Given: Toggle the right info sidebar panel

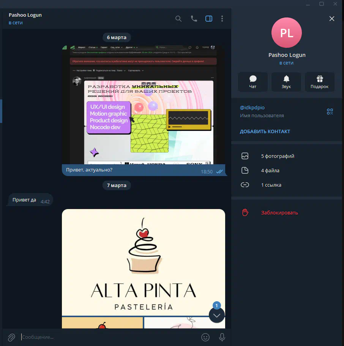Looking at the screenshot, I should [x=208, y=19].
